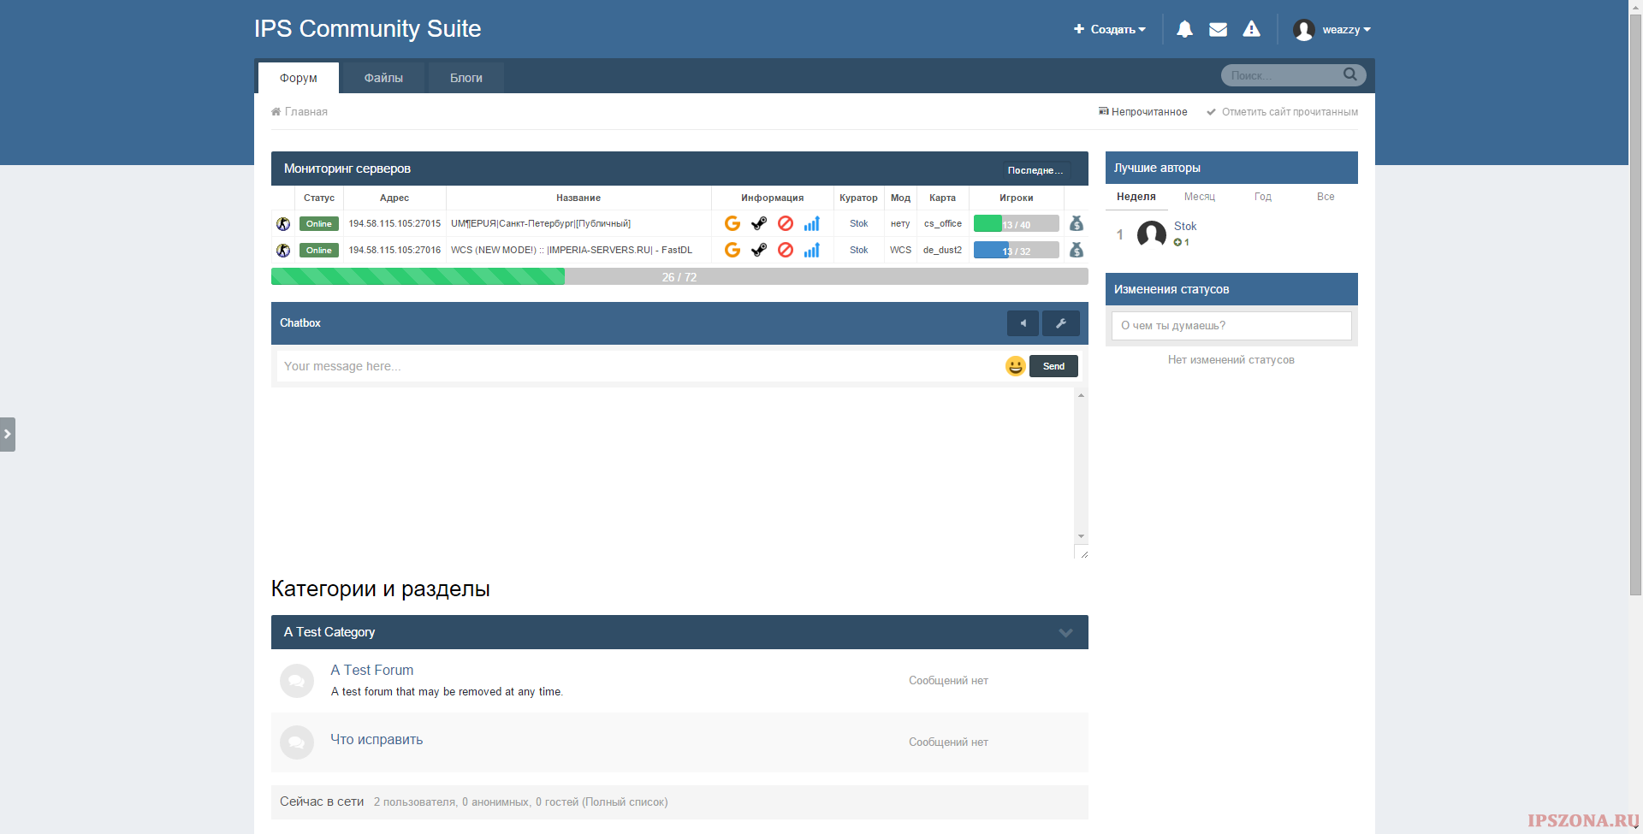Switch to the Блоги tab
1643x834 pixels.
tap(466, 78)
